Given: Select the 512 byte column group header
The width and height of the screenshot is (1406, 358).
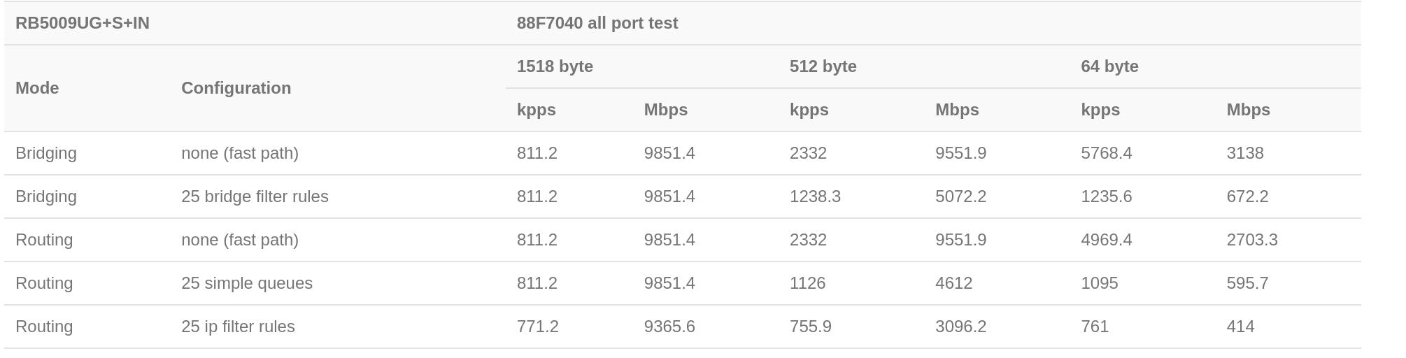Looking at the screenshot, I should (x=823, y=66).
